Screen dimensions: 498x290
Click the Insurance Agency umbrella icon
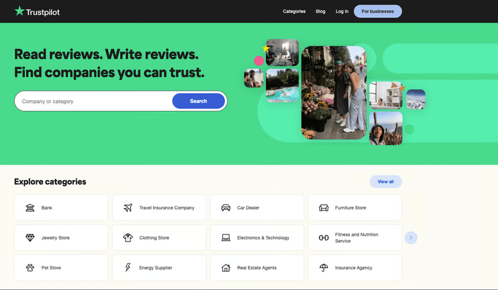click(324, 268)
